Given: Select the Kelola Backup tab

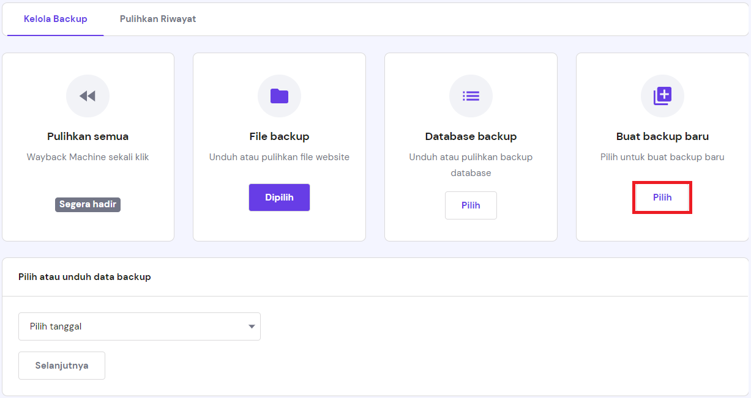Looking at the screenshot, I should pos(55,19).
